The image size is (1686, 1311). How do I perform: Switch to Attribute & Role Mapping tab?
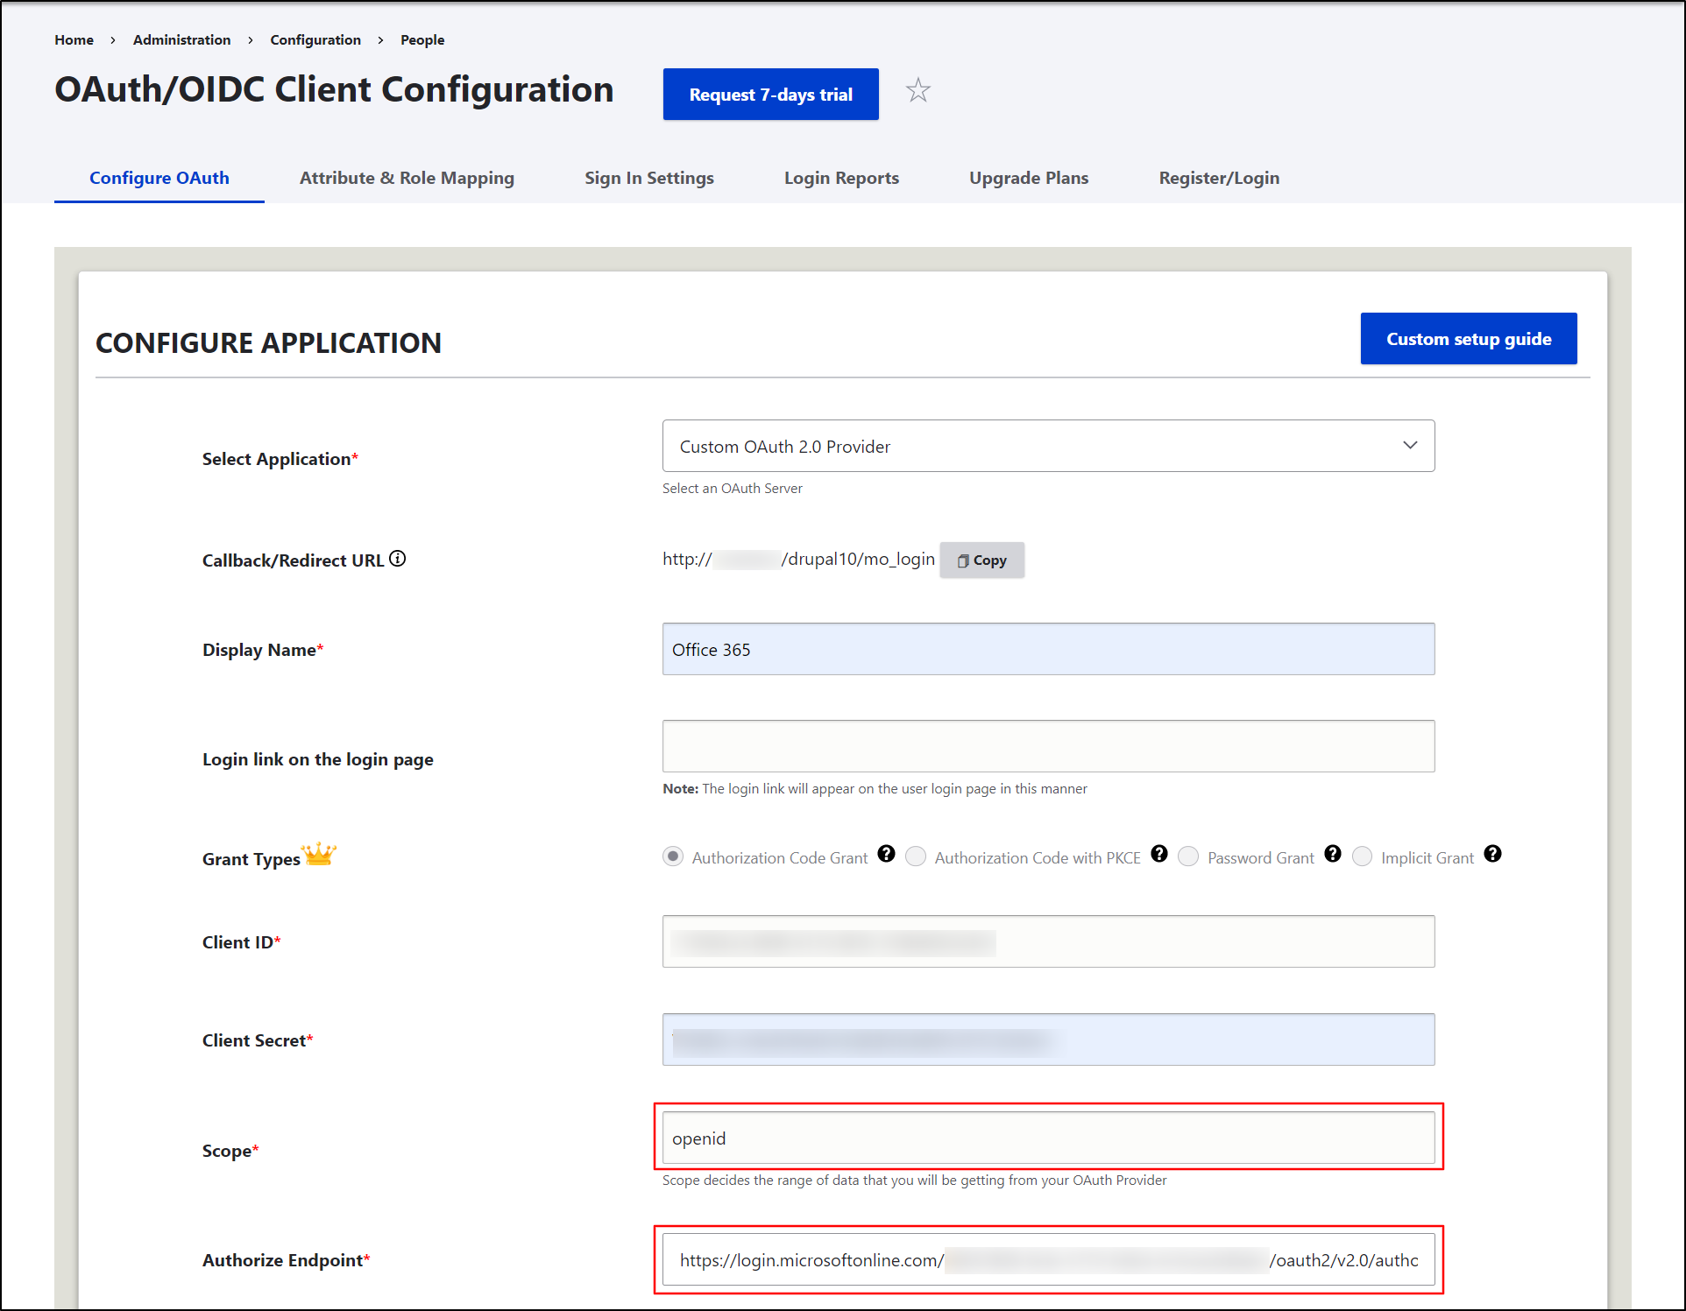tap(407, 178)
